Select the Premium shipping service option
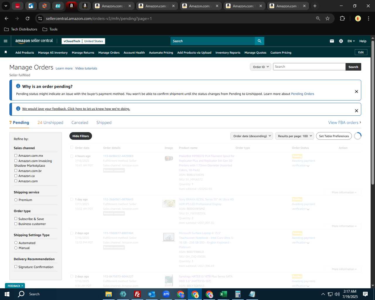The image size is (375, 300). point(16,200)
